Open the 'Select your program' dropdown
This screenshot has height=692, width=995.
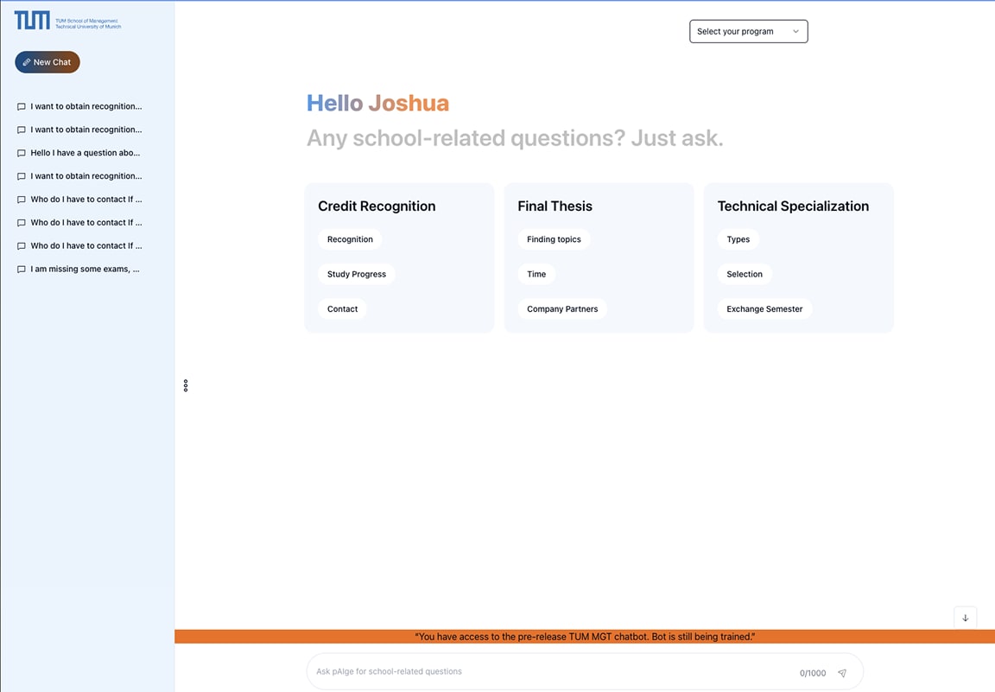pos(748,31)
